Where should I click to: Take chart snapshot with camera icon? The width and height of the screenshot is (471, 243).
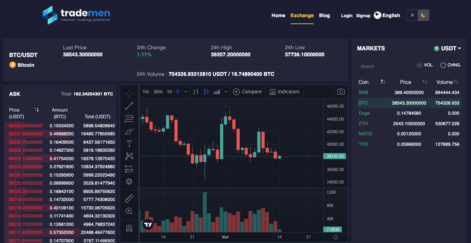[x=340, y=92]
